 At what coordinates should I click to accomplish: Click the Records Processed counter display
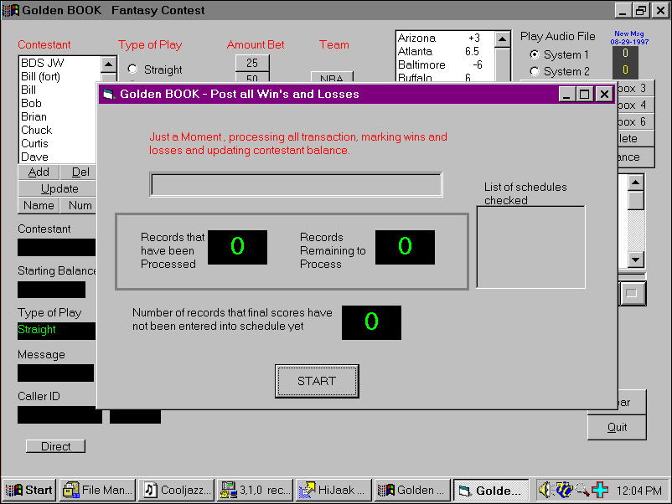(237, 247)
